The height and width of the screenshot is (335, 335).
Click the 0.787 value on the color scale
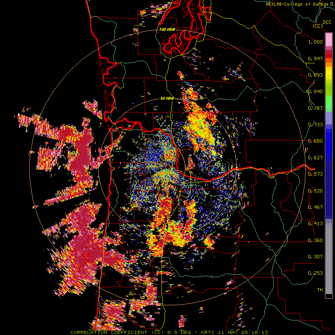pos(315,108)
